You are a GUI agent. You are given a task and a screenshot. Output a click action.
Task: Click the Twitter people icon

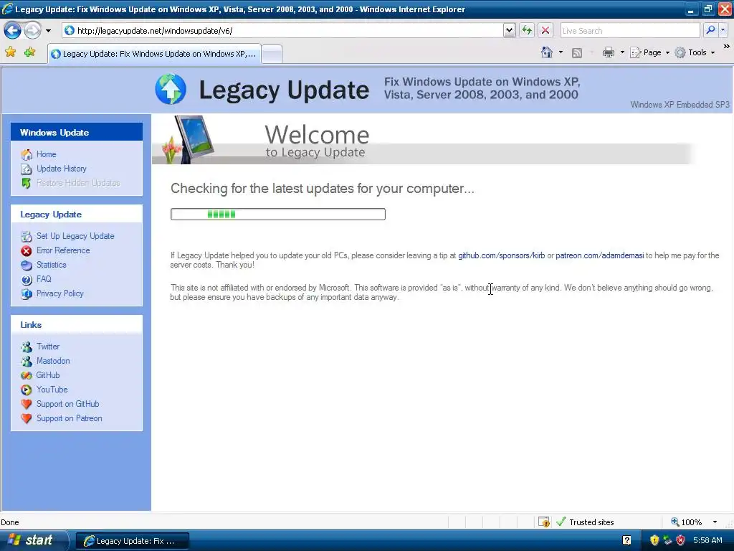27,347
